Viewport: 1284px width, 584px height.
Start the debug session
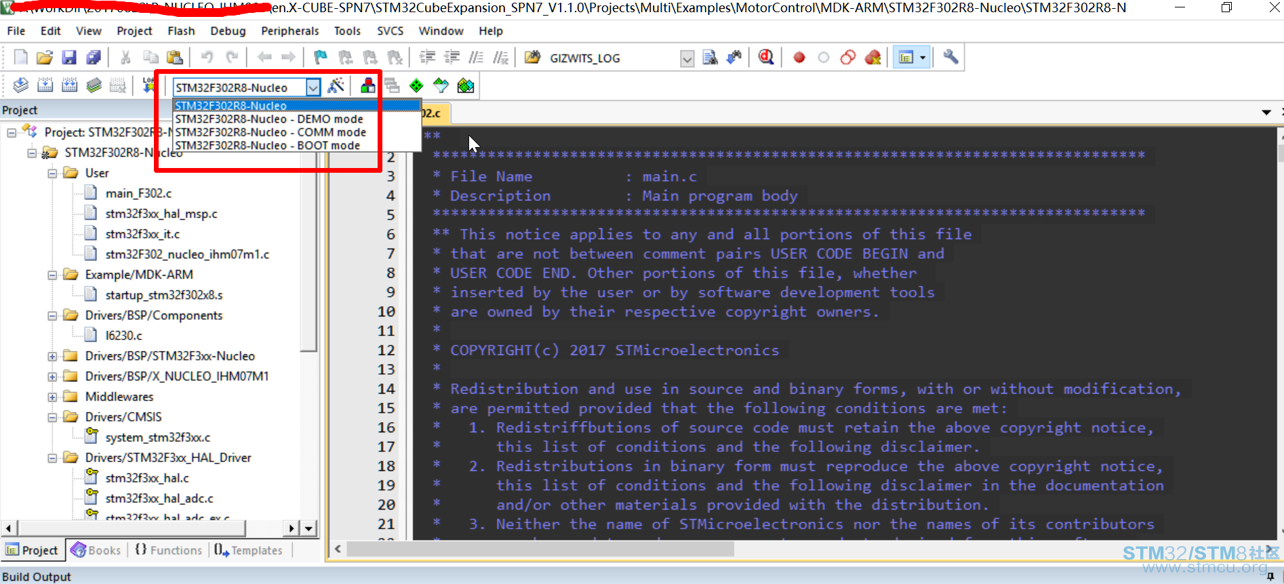[x=766, y=58]
